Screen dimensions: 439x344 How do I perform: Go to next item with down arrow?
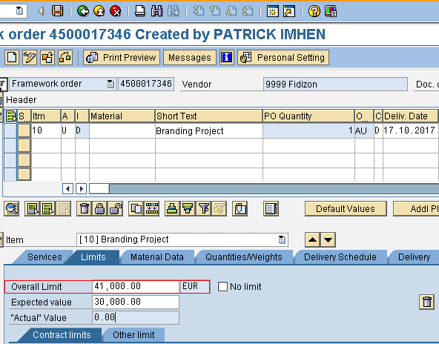pyautogui.click(x=328, y=239)
